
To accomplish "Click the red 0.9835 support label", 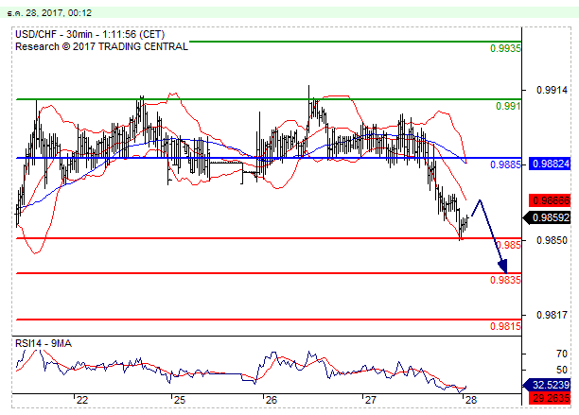I will [x=505, y=280].
